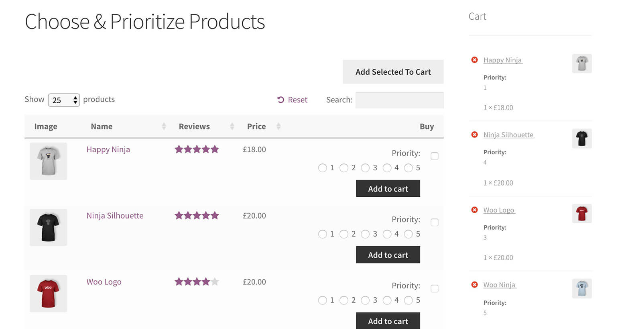Click the Reset filter link

coord(292,100)
